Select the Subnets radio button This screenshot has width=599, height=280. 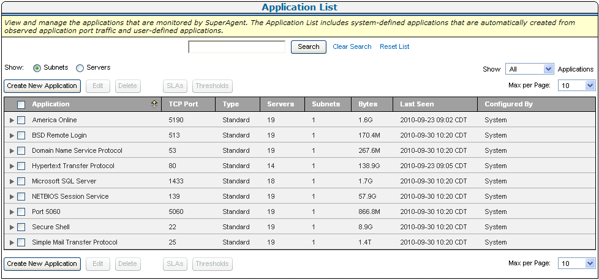pos(37,68)
